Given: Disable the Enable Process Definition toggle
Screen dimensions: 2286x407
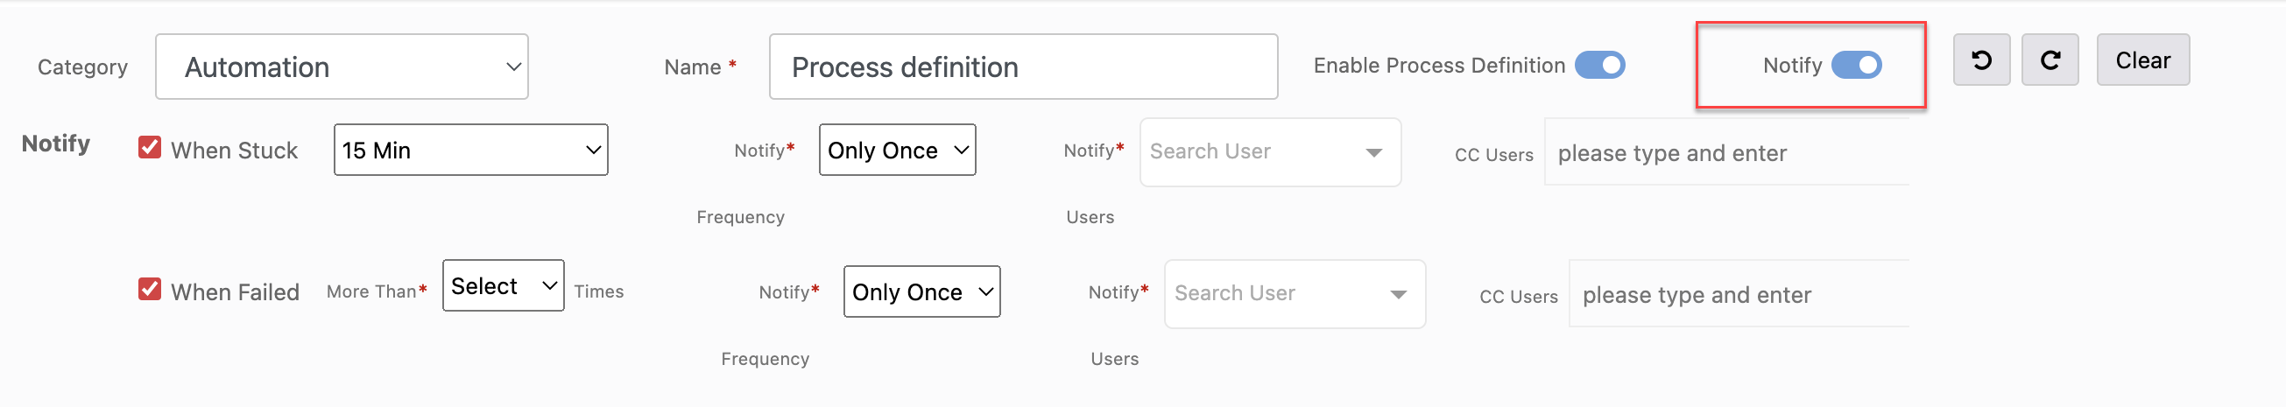Looking at the screenshot, I should (1599, 65).
